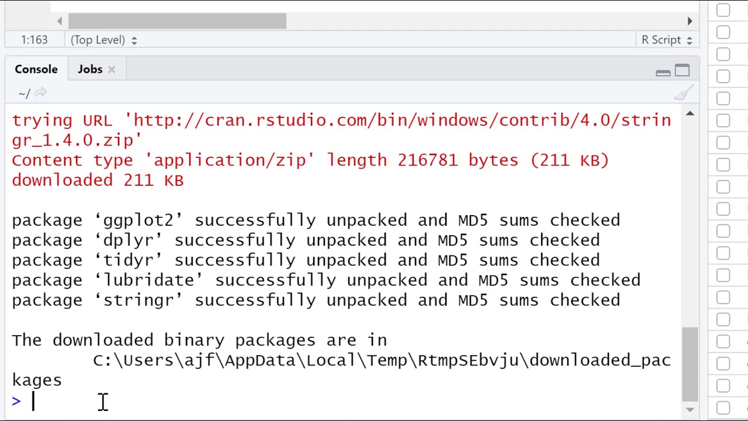Screen dimensions: 748x421
Task: Click the console's vertical scrollbar thumb
Action: pos(690,363)
